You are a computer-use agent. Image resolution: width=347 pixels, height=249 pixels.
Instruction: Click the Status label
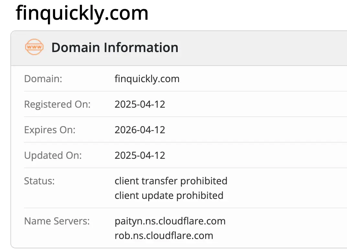point(39,181)
